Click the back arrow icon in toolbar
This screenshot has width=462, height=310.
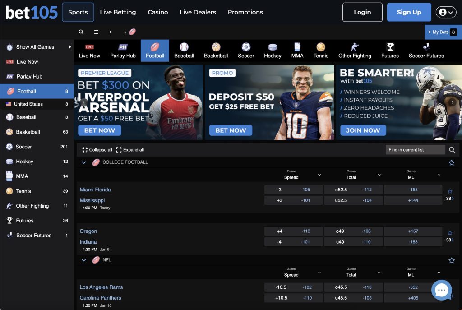(x=111, y=32)
